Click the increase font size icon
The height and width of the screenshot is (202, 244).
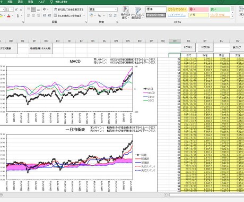click(x=16, y=10)
